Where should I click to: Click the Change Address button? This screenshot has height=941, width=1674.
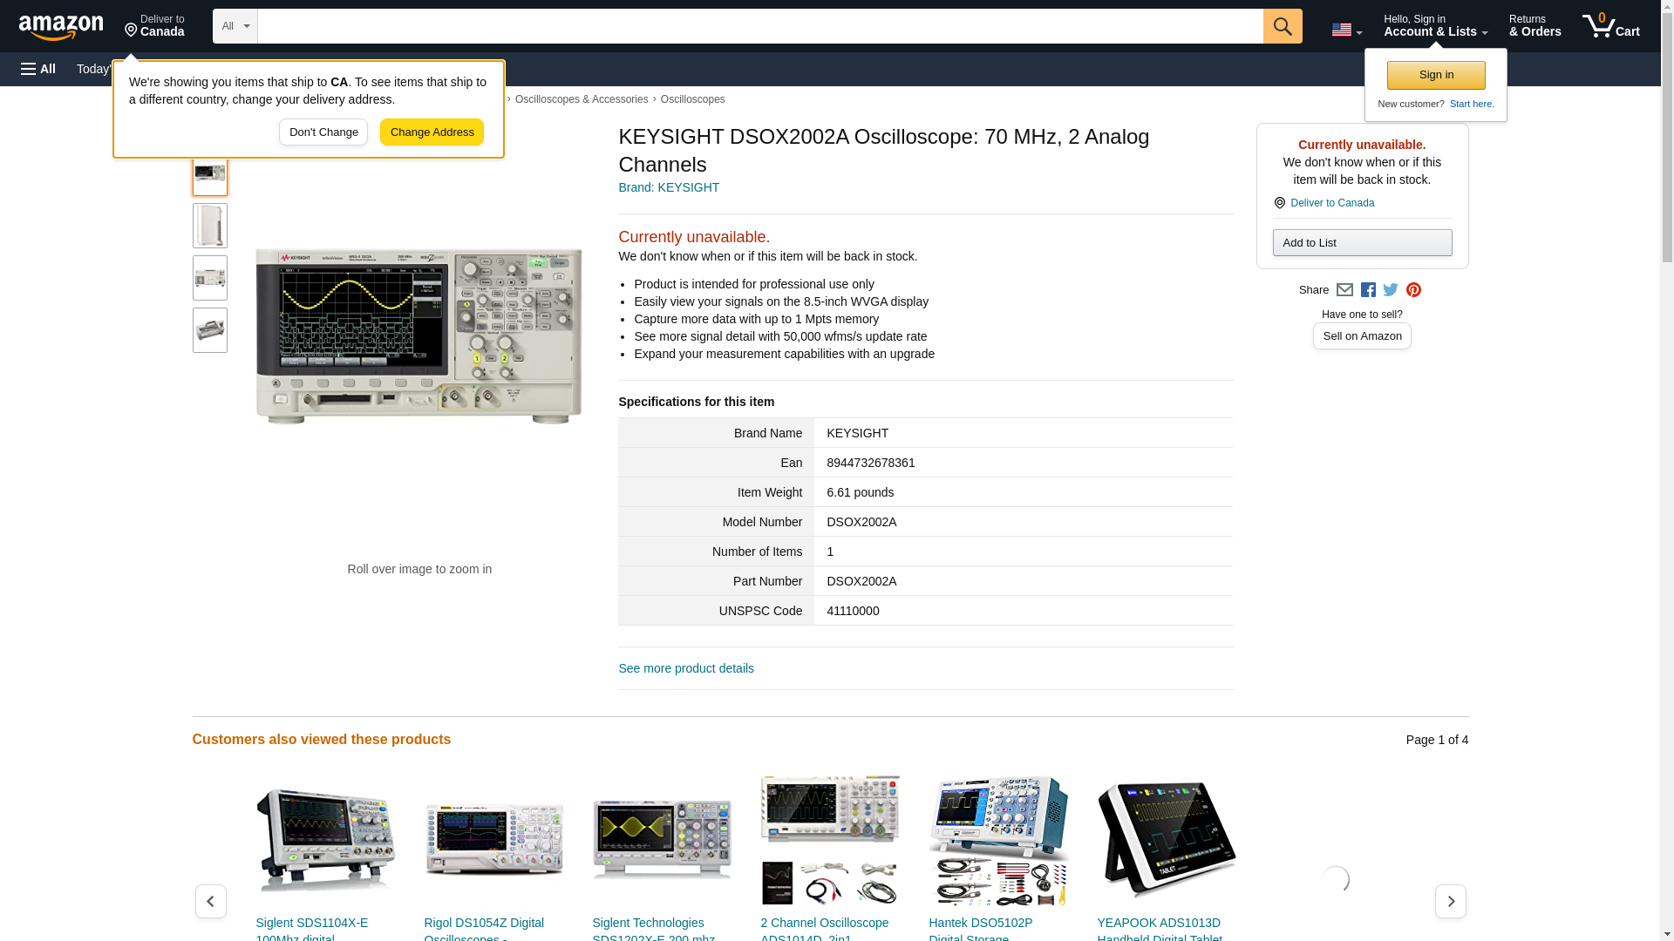point(432,132)
